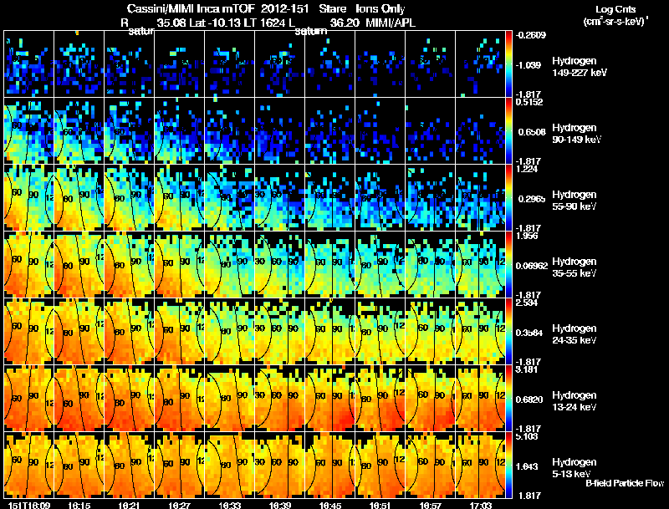Click the color scale for Hydrogen 35-55 keV
Screen dimensions: 669x509
click(508, 264)
